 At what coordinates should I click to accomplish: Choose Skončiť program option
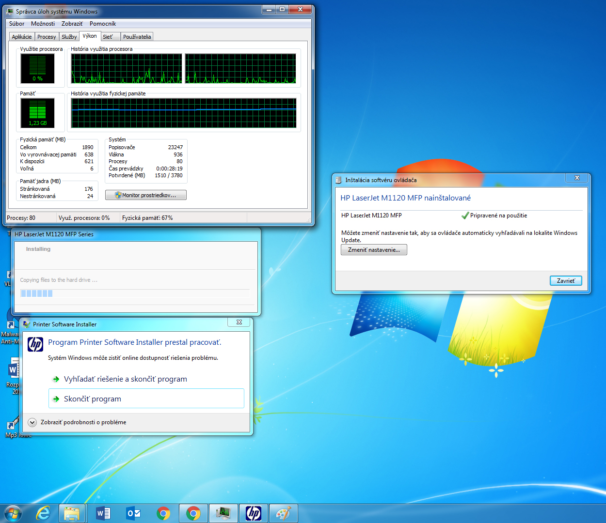tap(146, 399)
